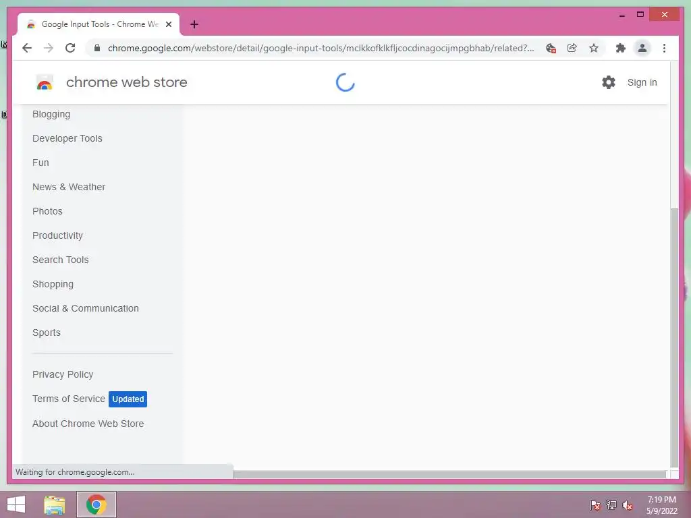The image size is (691, 518).
Task: Reload the current page
Action: [70, 48]
